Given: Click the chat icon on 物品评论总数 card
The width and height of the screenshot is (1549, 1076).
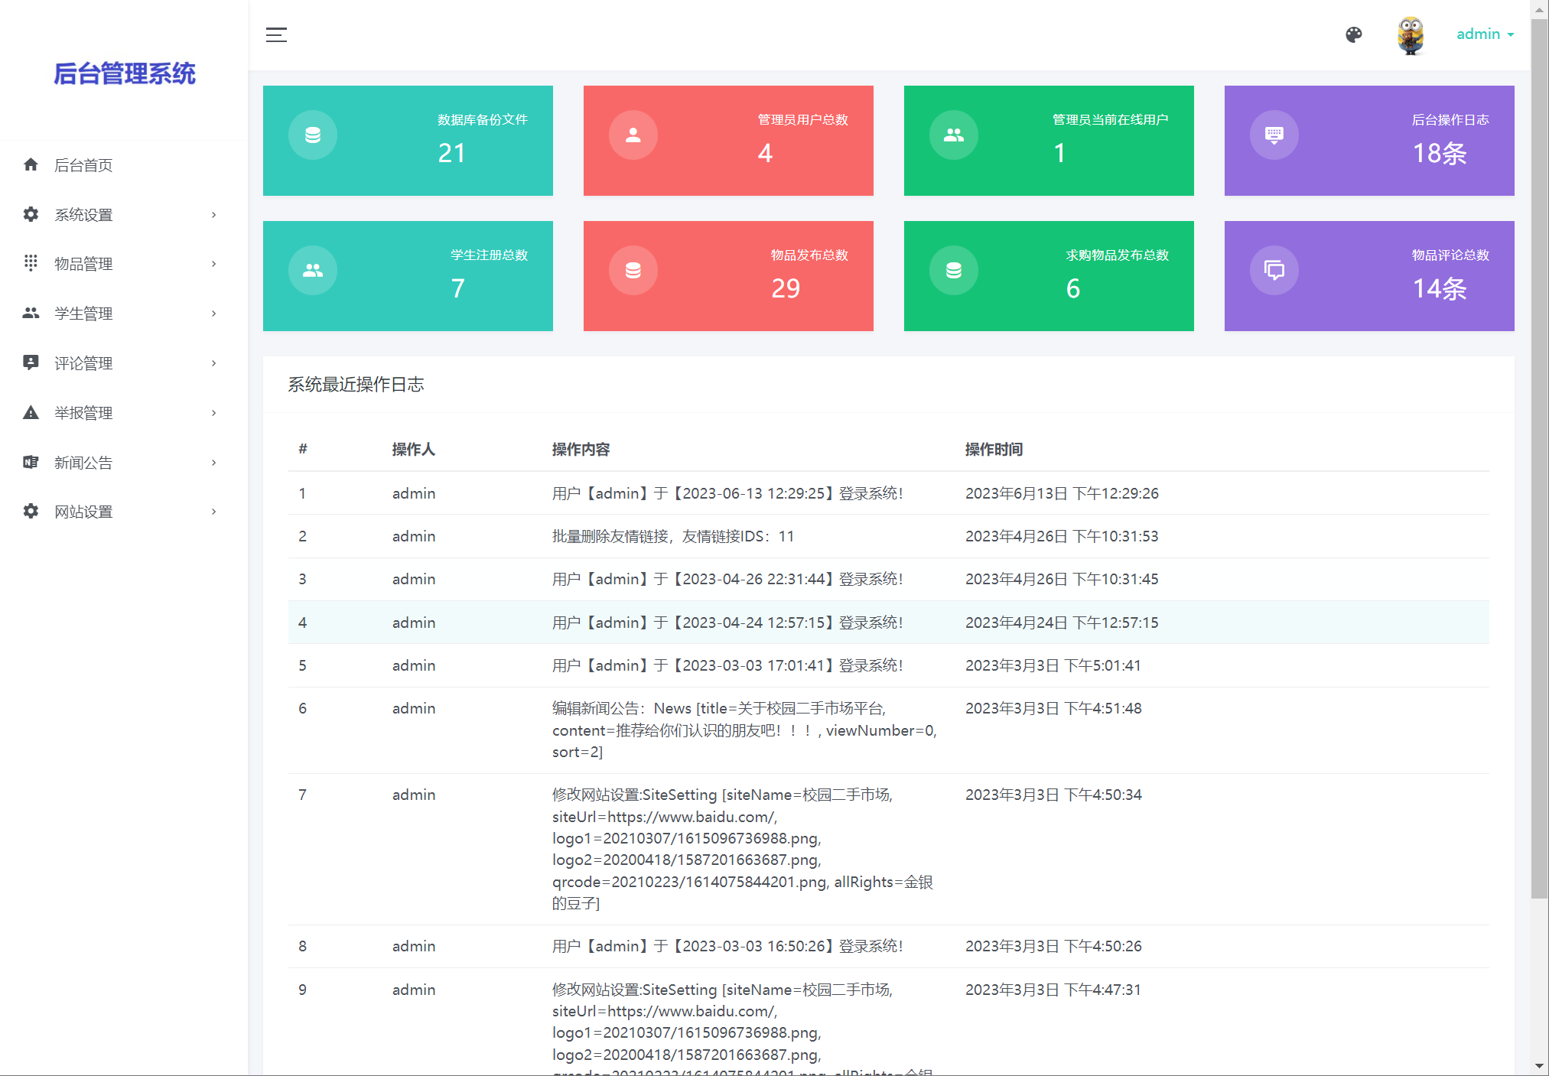Looking at the screenshot, I should tap(1274, 270).
